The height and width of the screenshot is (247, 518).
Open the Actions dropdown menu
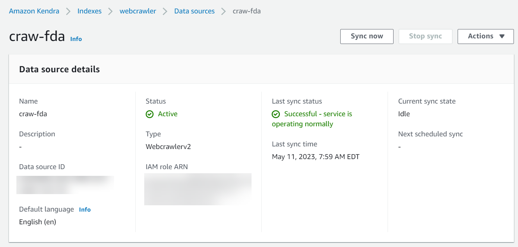click(x=485, y=36)
